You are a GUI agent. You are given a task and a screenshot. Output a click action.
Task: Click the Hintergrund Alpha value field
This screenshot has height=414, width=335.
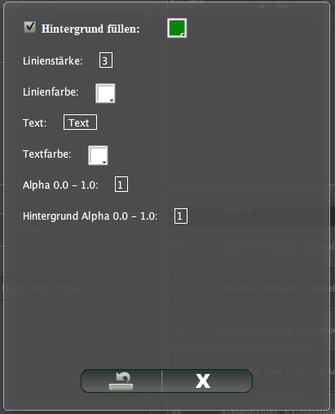(x=181, y=216)
